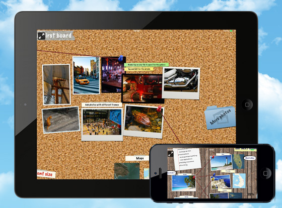Open the More photos folder
This screenshot has width=282, height=208.
tap(220, 117)
